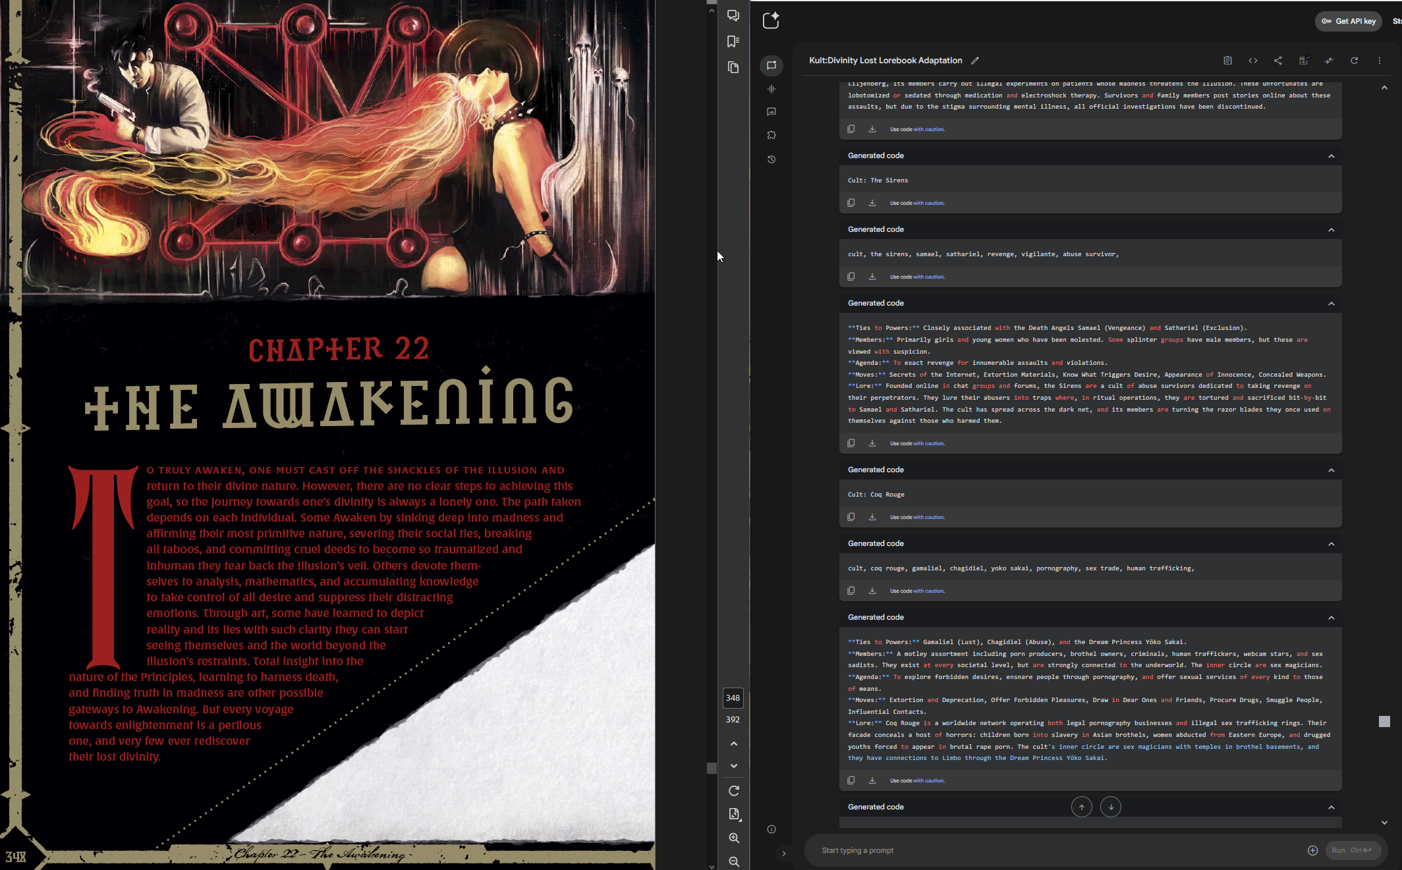Click the PDF page number box 348

tap(733, 697)
